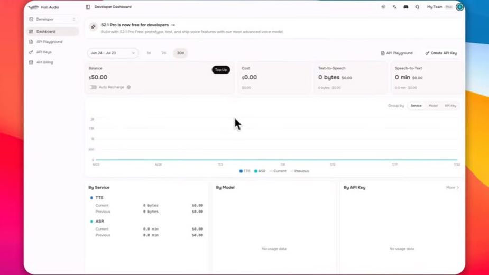The image size is (489, 275).
Task: Click the ASR teal color marker in By Service
Action: coord(91,221)
